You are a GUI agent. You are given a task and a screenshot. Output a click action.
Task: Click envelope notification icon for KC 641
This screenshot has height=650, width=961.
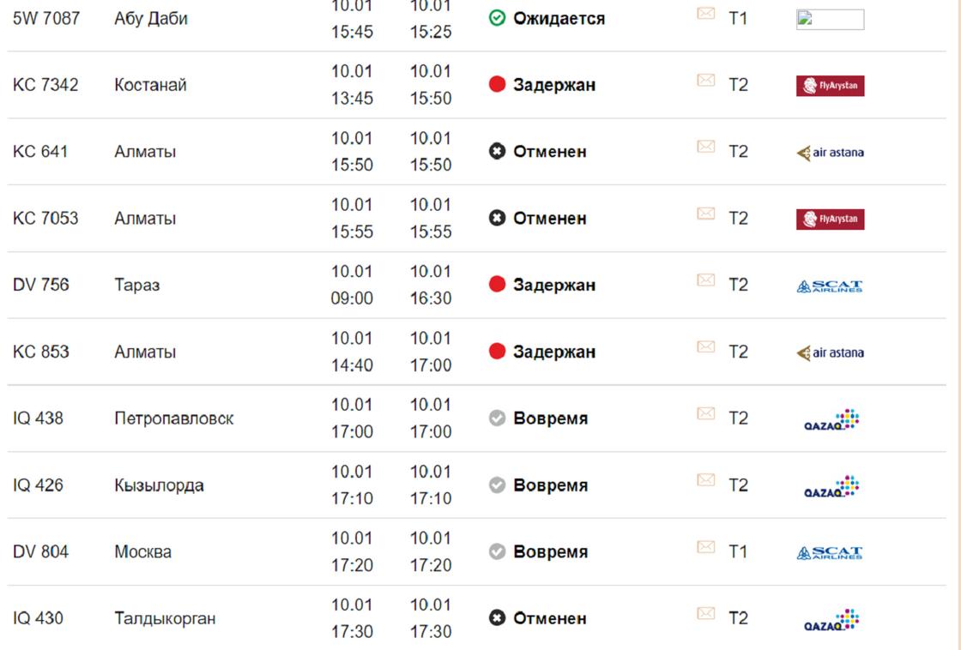(x=705, y=147)
